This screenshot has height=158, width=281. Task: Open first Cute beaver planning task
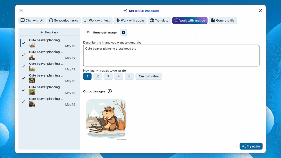click(x=49, y=43)
